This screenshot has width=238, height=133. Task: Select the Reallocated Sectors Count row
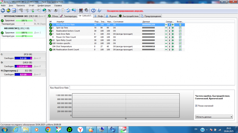click(x=117, y=31)
